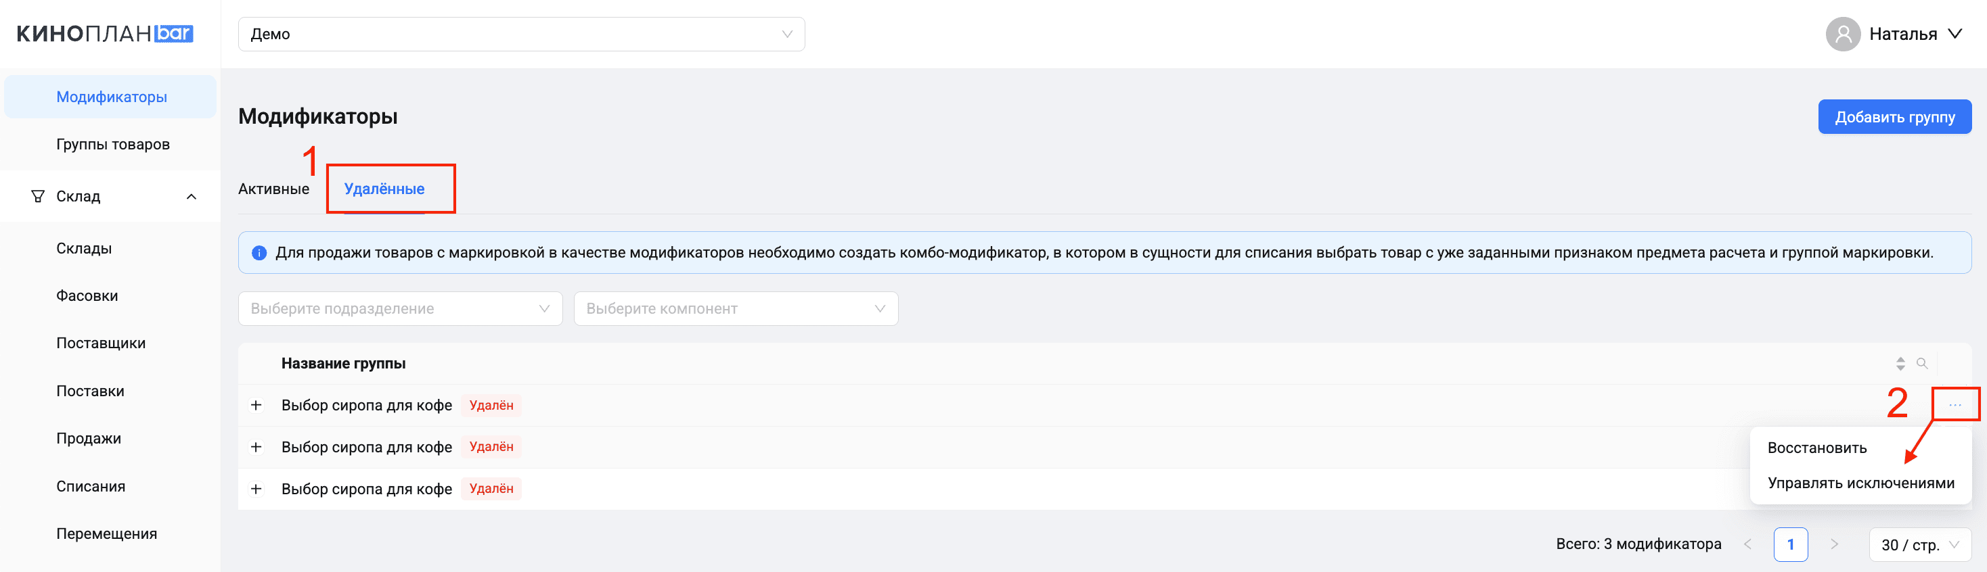
Task: Click the Добавить группу button
Action: [x=1894, y=117]
